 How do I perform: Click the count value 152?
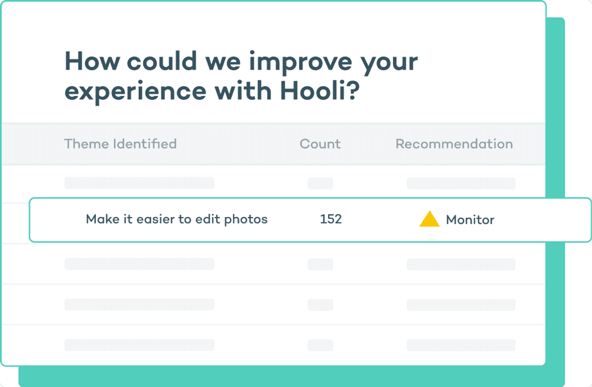pos(331,219)
